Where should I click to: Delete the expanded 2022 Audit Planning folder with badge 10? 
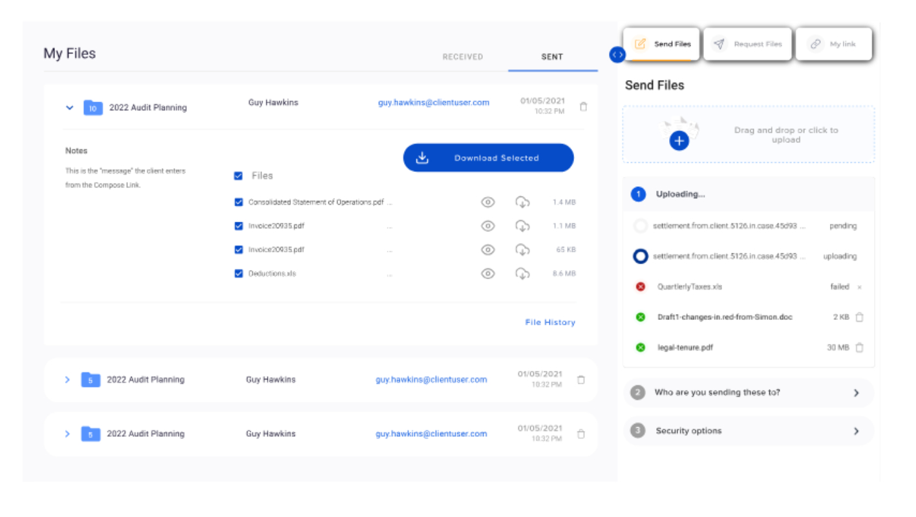pyautogui.click(x=583, y=107)
